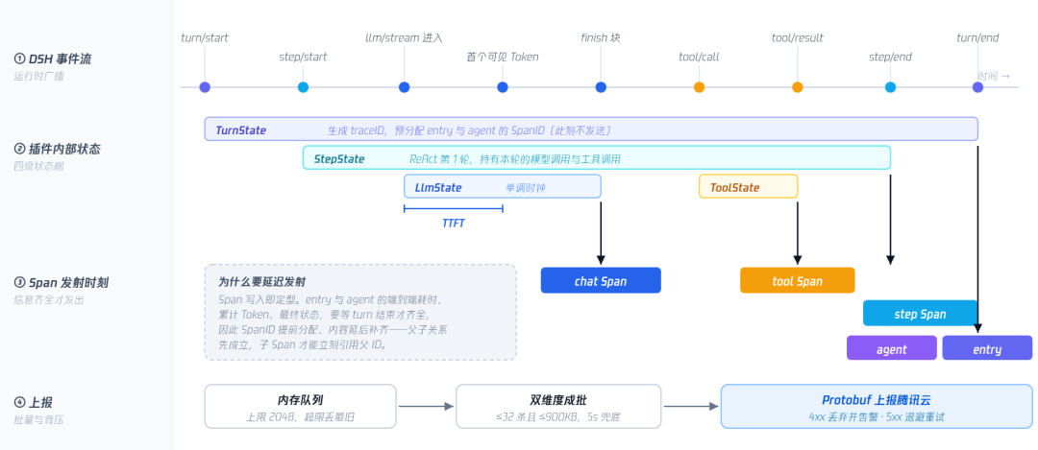Open the 内存队列 box
The width and height of the screenshot is (1038, 450).
pyautogui.click(x=301, y=407)
